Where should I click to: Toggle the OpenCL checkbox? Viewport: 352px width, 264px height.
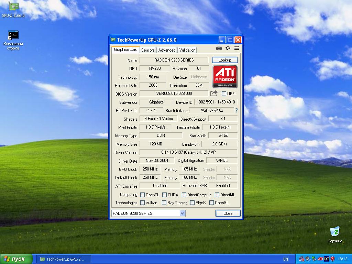[142, 195]
